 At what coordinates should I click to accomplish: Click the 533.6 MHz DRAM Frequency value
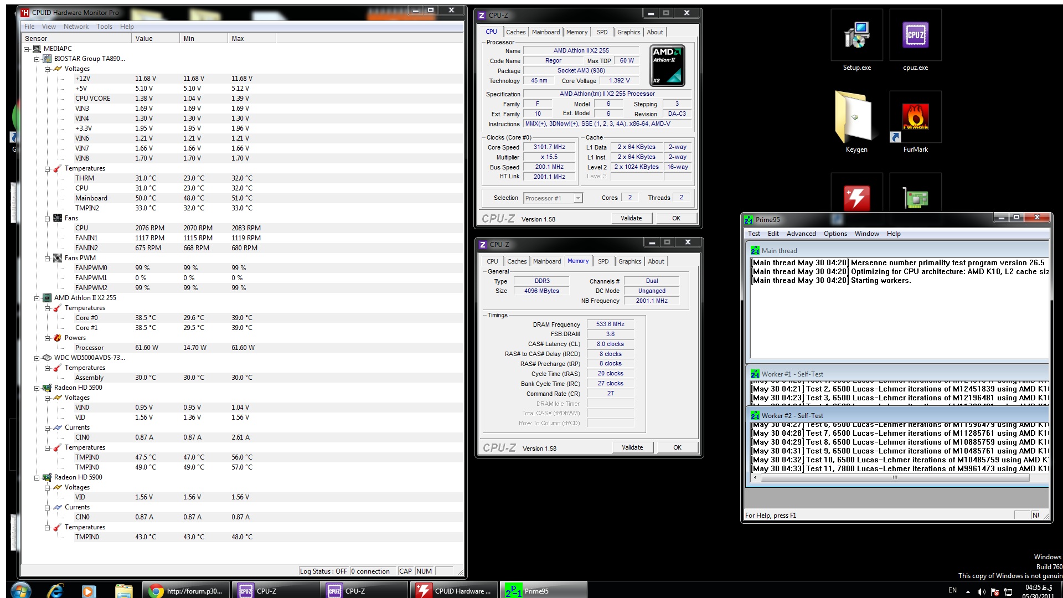[610, 324]
